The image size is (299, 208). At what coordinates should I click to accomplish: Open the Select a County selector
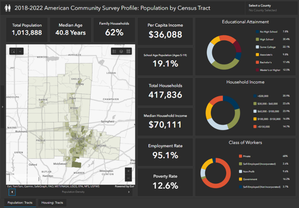(x=271, y=8)
